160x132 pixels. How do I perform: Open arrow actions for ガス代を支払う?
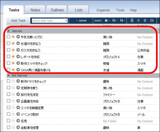18,50
